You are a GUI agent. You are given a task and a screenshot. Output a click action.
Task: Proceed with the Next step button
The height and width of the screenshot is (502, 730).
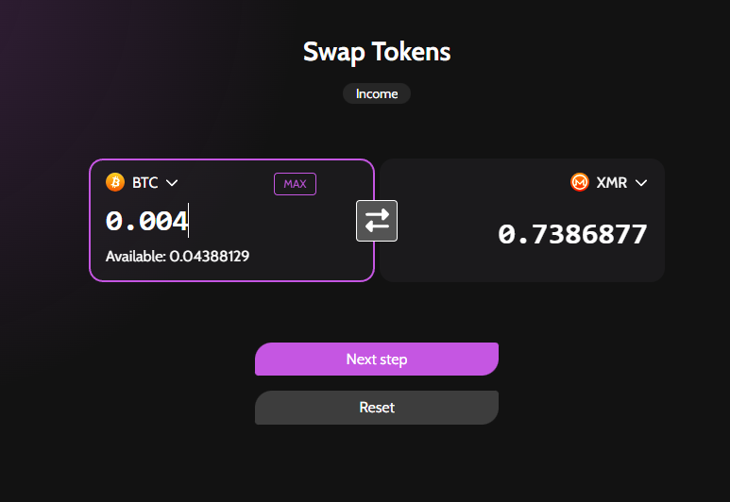point(377,360)
